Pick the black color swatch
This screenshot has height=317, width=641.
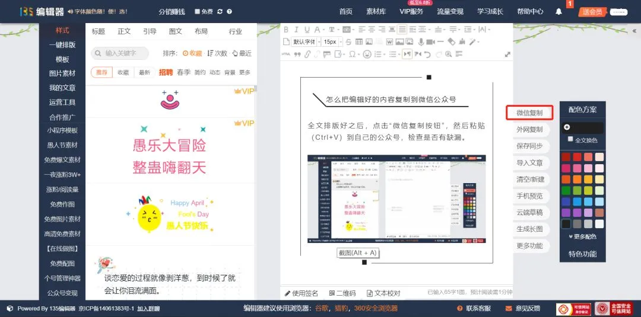coord(566,223)
